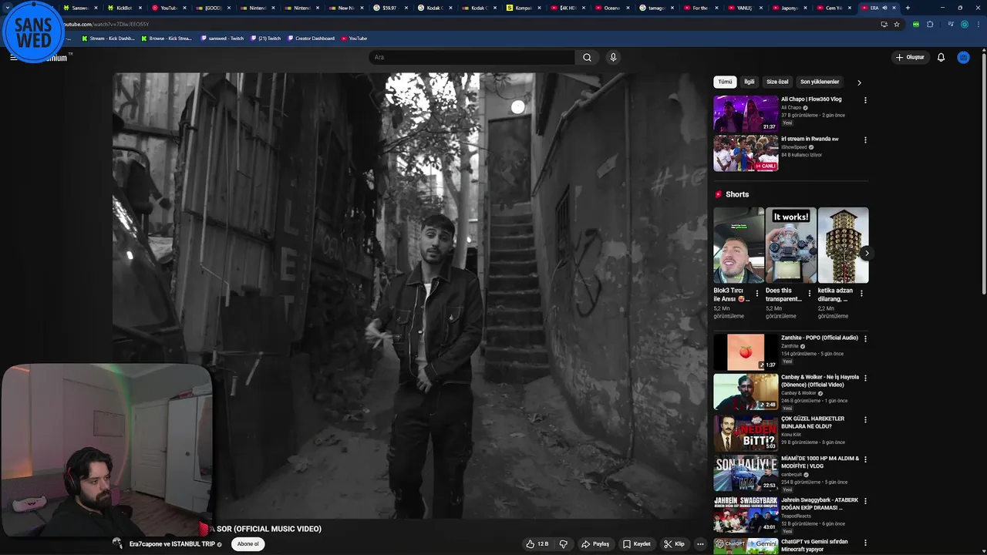Open the Ali Chapo Flow360 Vlog thumbnail

746,113
